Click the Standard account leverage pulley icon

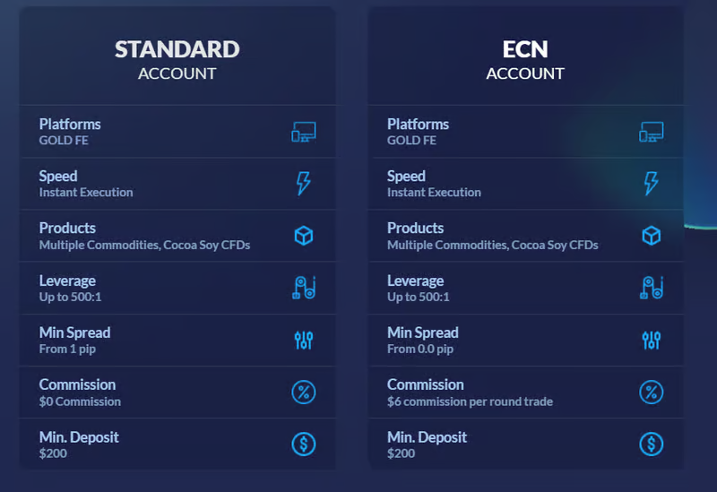point(304,288)
